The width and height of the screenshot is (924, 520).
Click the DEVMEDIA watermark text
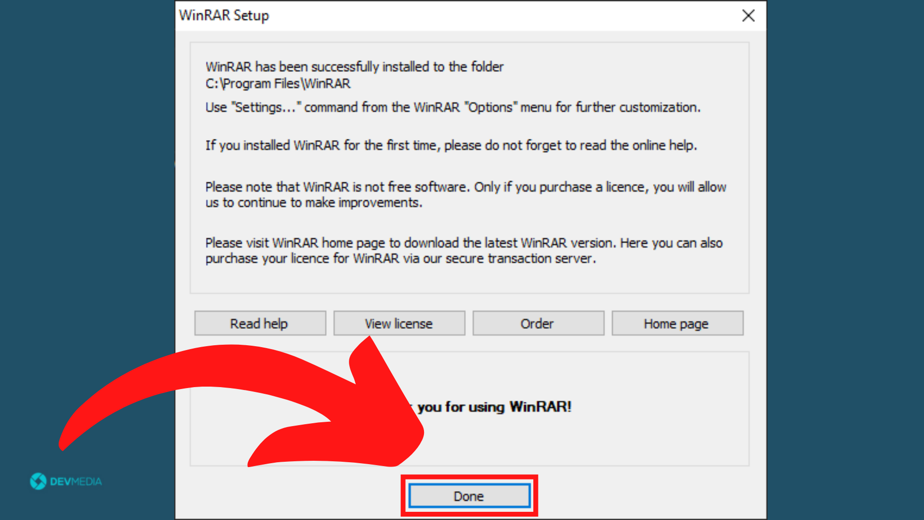[76, 481]
